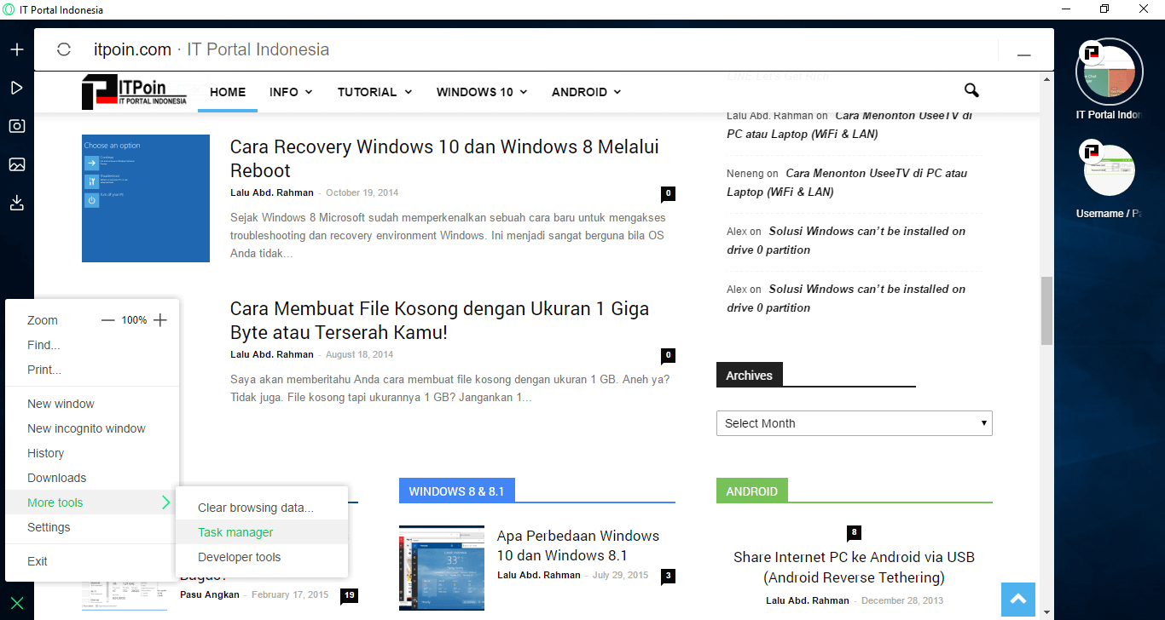Expand the TUTORIAL navigation dropdown
The height and width of the screenshot is (620, 1165).
[374, 92]
